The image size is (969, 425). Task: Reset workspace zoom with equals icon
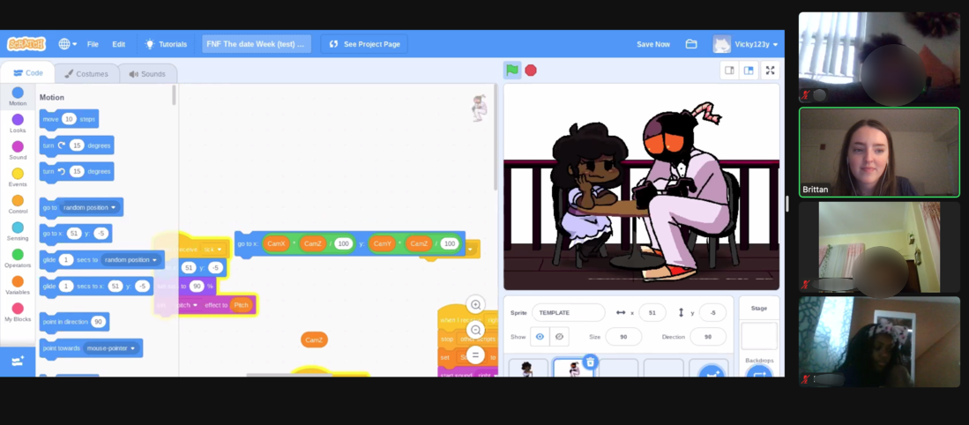click(x=475, y=355)
